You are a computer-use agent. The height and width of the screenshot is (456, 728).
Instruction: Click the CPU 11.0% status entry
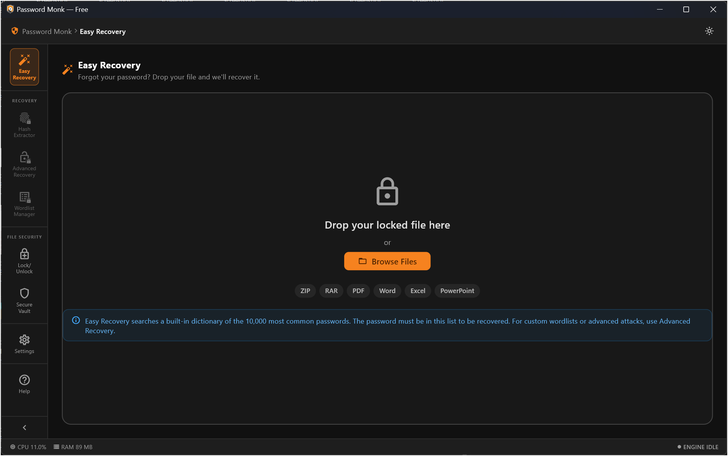pos(28,447)
